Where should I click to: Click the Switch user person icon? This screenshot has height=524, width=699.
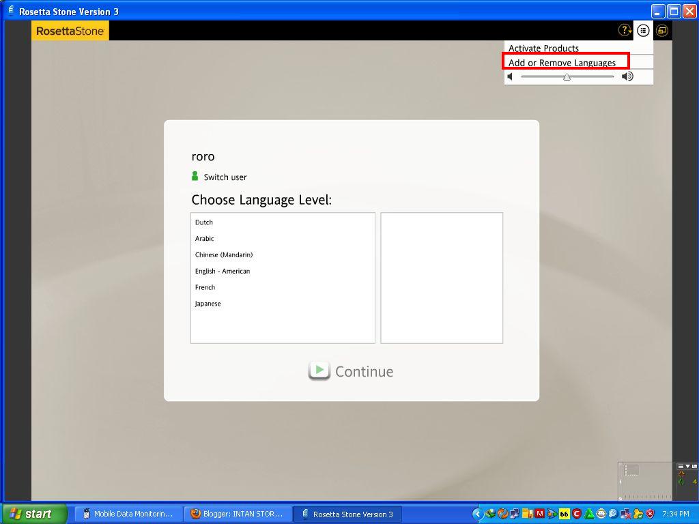[x=194, y=176]
